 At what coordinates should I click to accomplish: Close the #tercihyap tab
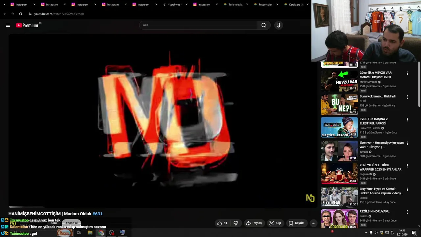coord(186,5)
